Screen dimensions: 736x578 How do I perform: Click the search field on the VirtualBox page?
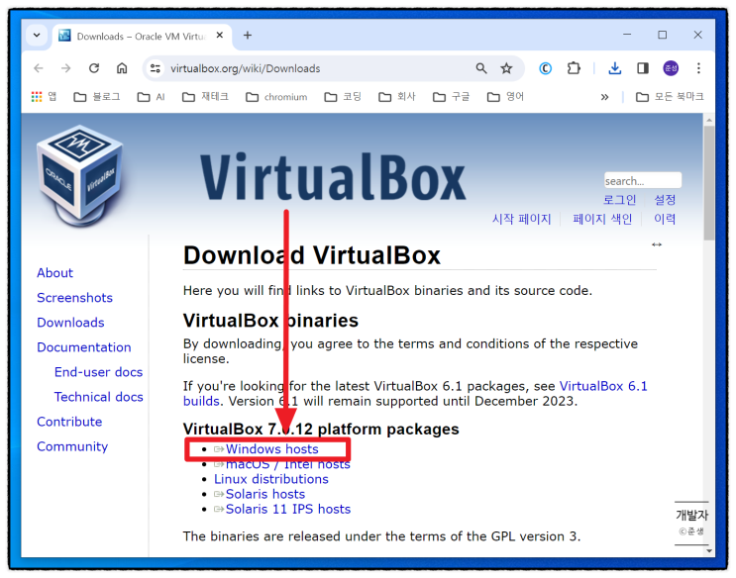point(643,180)
